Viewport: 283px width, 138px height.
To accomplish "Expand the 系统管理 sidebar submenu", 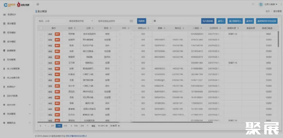I will coord(17,114).
